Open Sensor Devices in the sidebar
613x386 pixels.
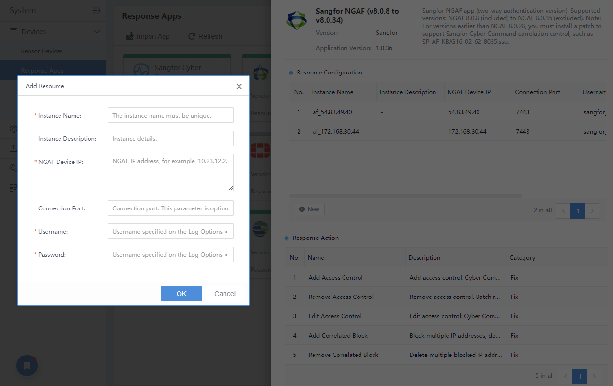pyautogui.click(x=42, y=51)
